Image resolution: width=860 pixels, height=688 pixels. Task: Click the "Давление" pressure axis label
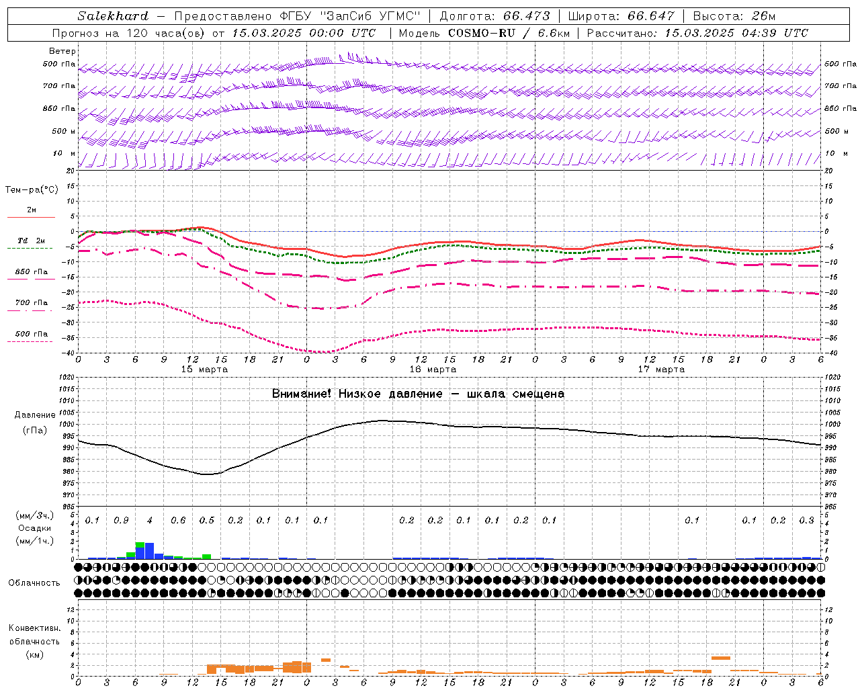tap(35, 415)
